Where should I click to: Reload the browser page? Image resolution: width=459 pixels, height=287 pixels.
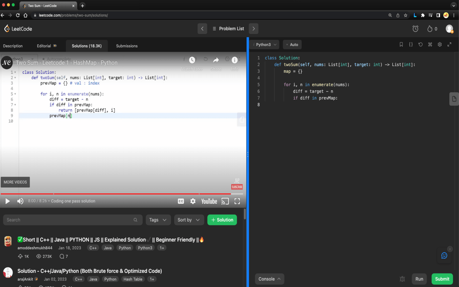[x=18, y=15]
